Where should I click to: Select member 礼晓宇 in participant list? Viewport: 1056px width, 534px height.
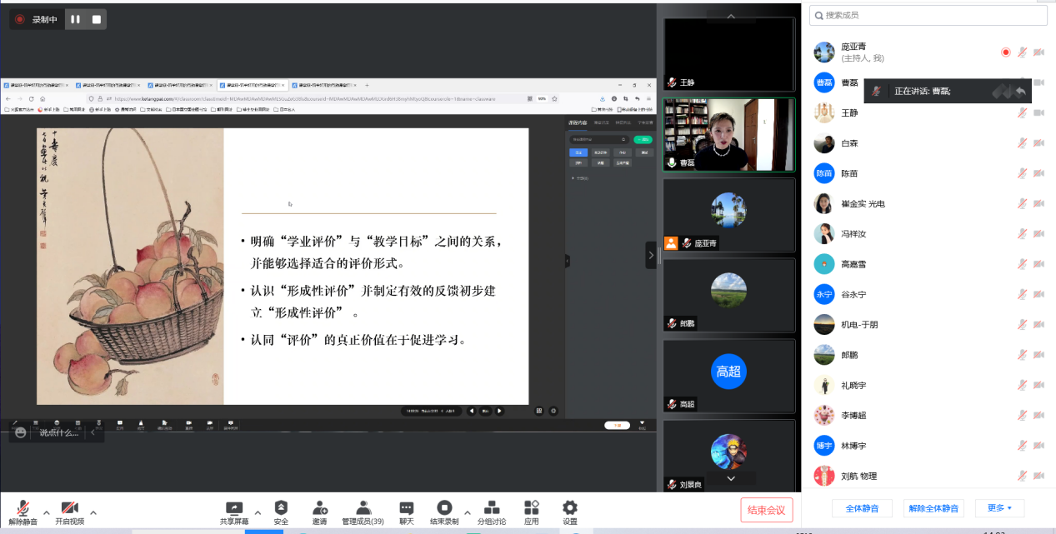click(928, 385)
